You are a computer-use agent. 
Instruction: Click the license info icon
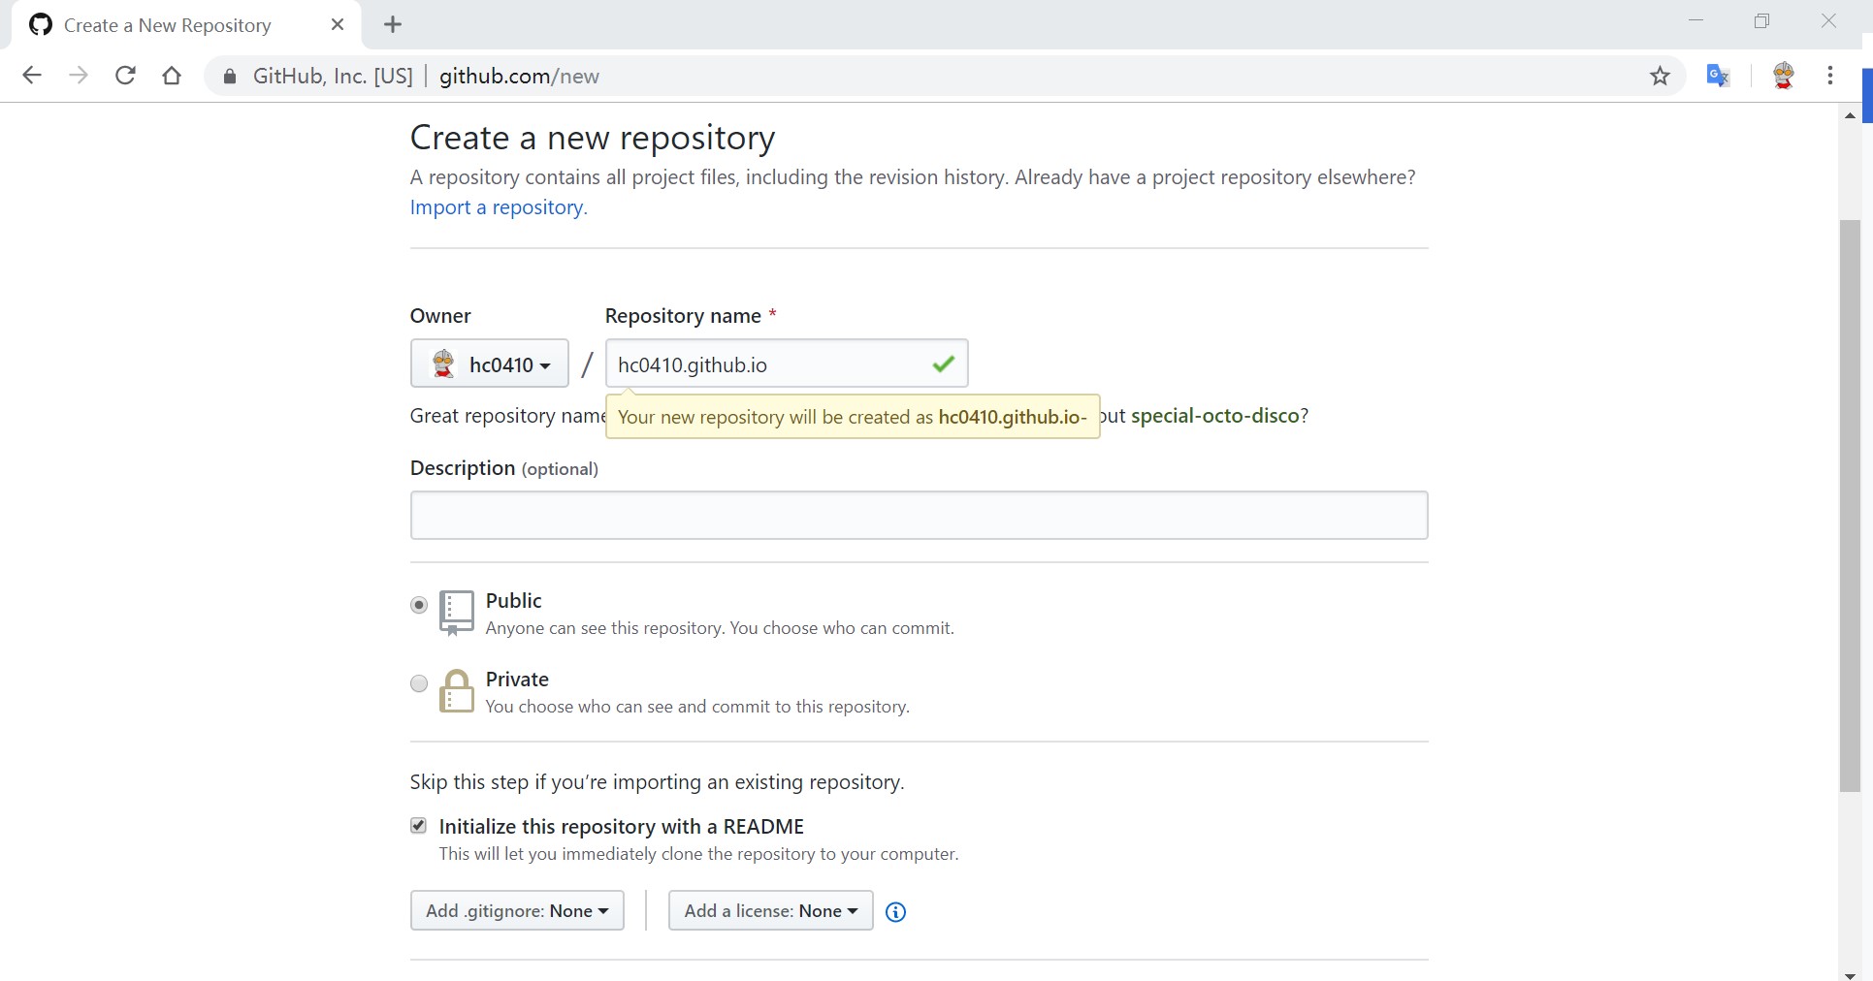pyautogui.click(x=895, y=912)
